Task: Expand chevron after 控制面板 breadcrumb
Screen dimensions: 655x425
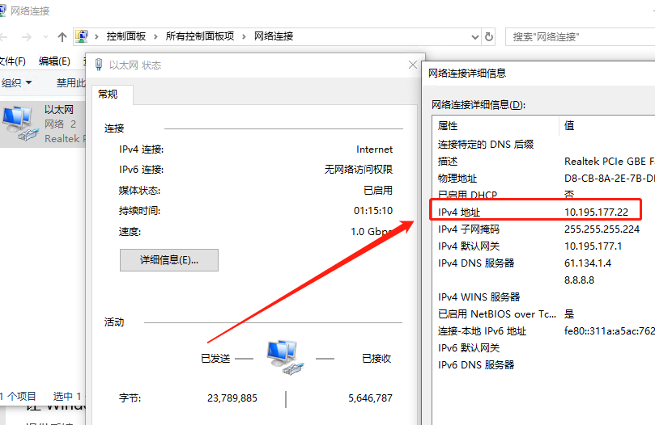Action: click(155, 36)
